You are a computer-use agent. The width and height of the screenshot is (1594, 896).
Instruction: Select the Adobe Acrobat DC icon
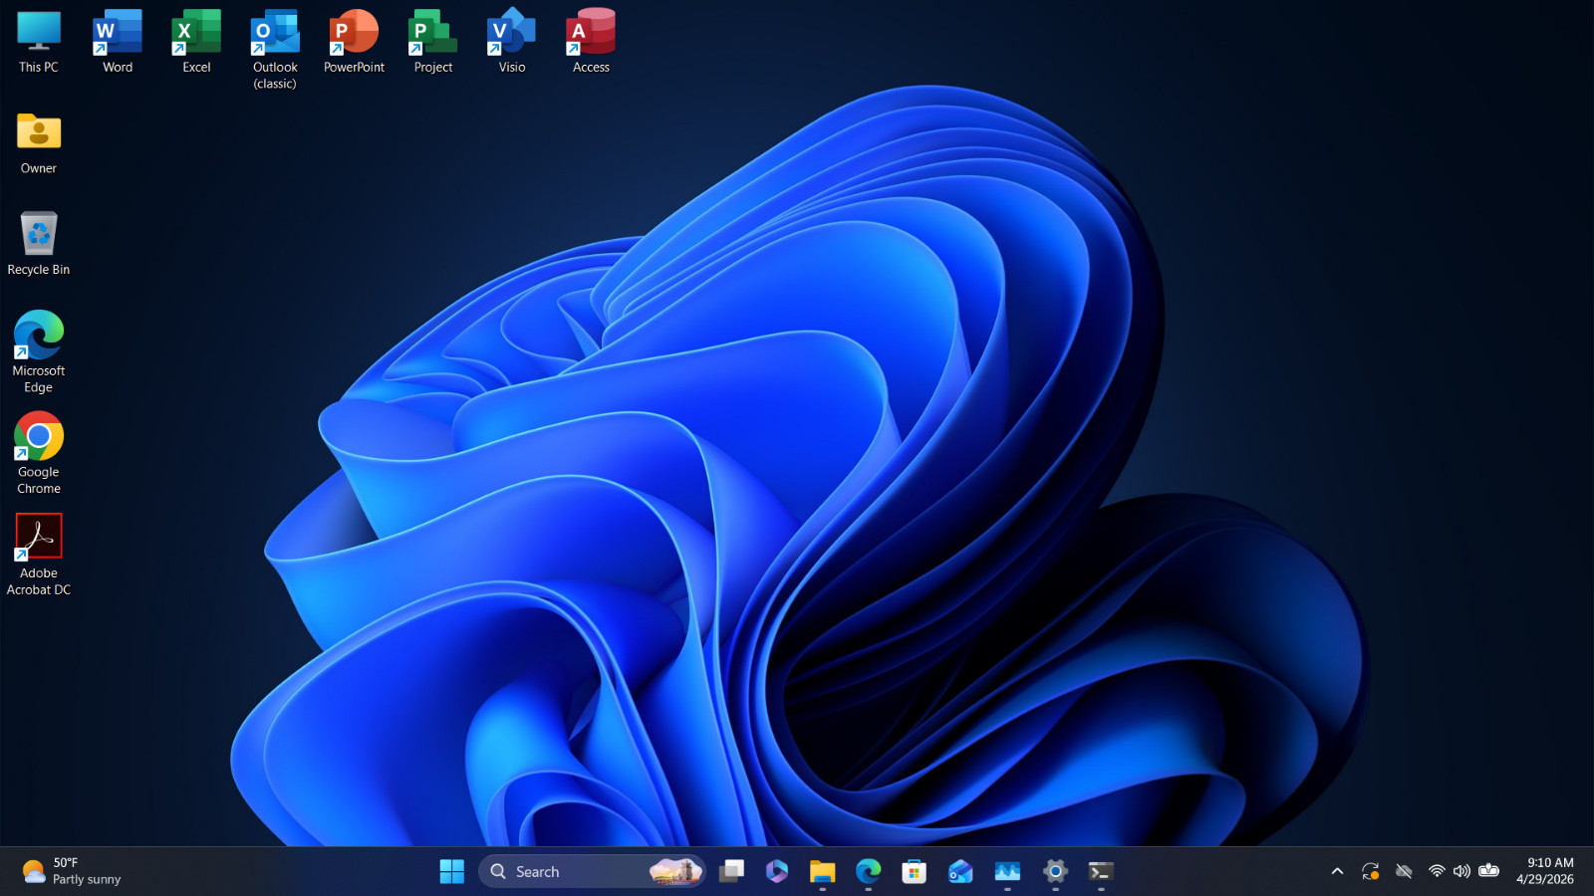[39, 556]
